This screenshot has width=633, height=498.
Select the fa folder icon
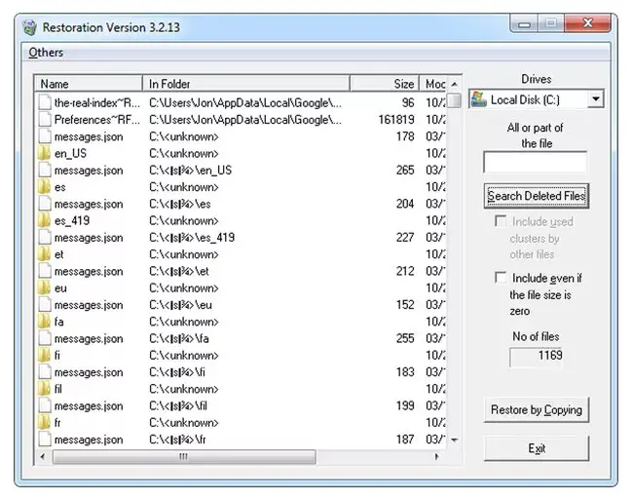point(44,322)
